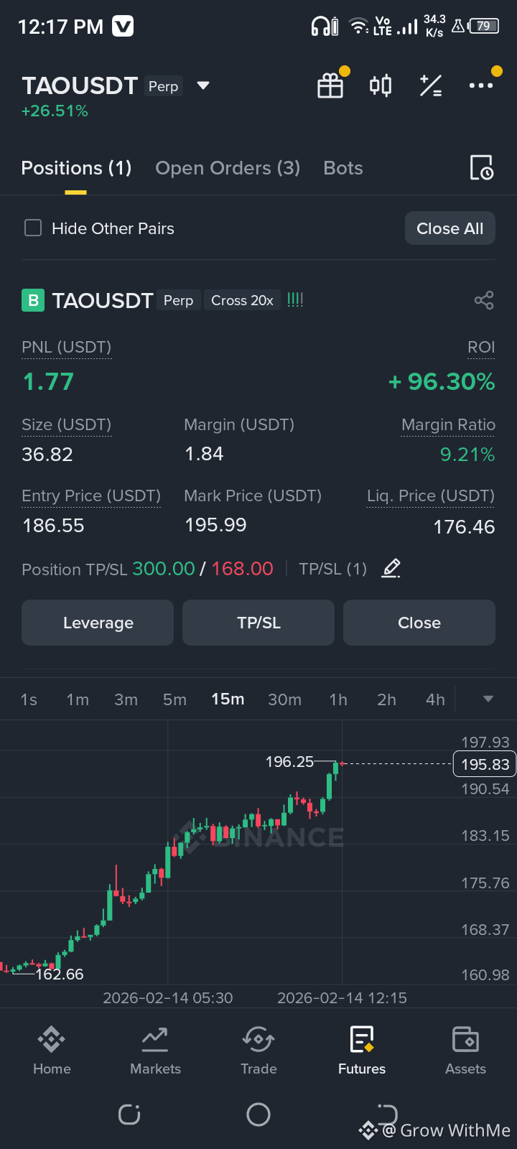Switch to the Open Orders (3) tab

(228, 168)
